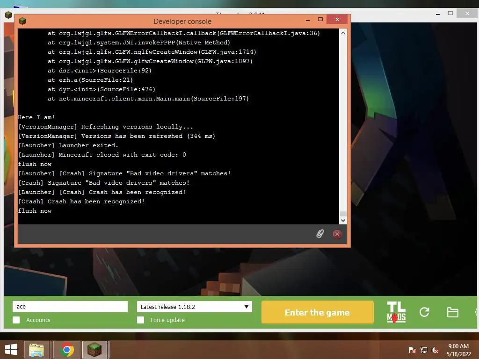Viewport: 479px width, 359px height.
Task: Click the red kill-process icon in console
Action: [x=337, y=234]
